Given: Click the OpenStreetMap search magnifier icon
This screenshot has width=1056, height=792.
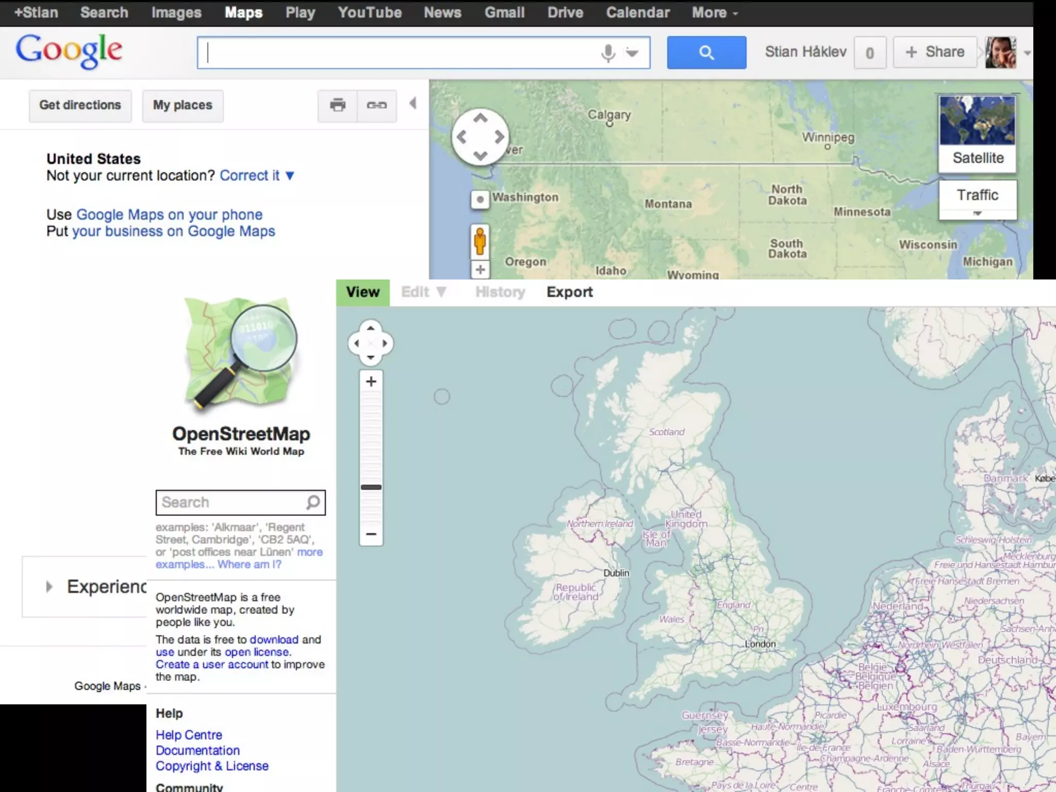Looking at the screenshot, I should coord(313,502).
